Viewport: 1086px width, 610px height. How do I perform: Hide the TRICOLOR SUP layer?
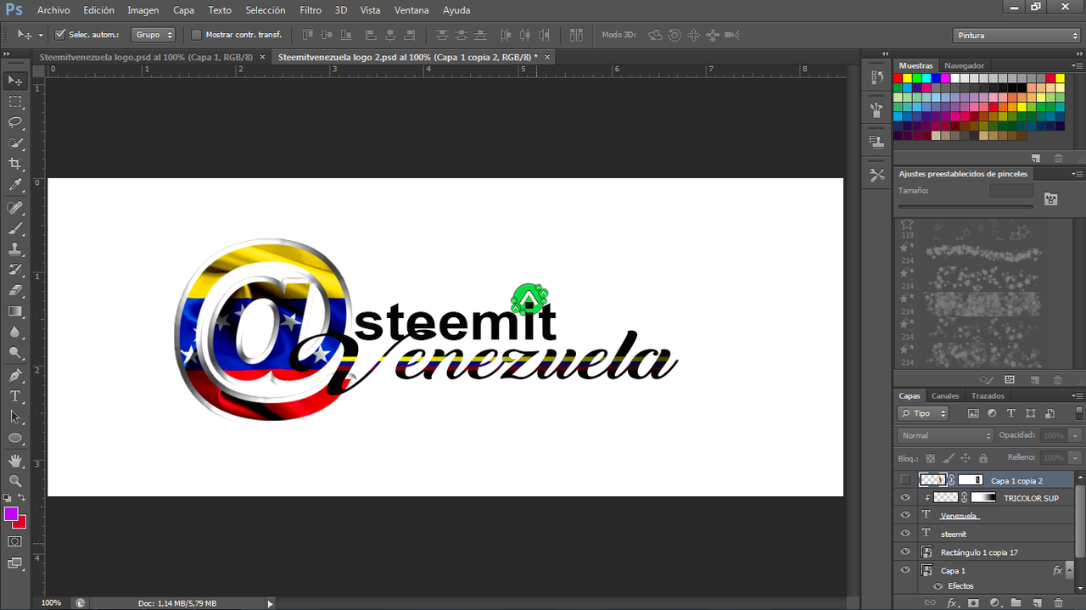905,498
